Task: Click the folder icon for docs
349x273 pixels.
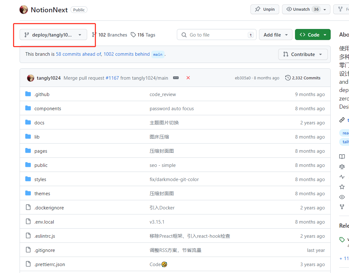Action: click(x=28, y=122)
